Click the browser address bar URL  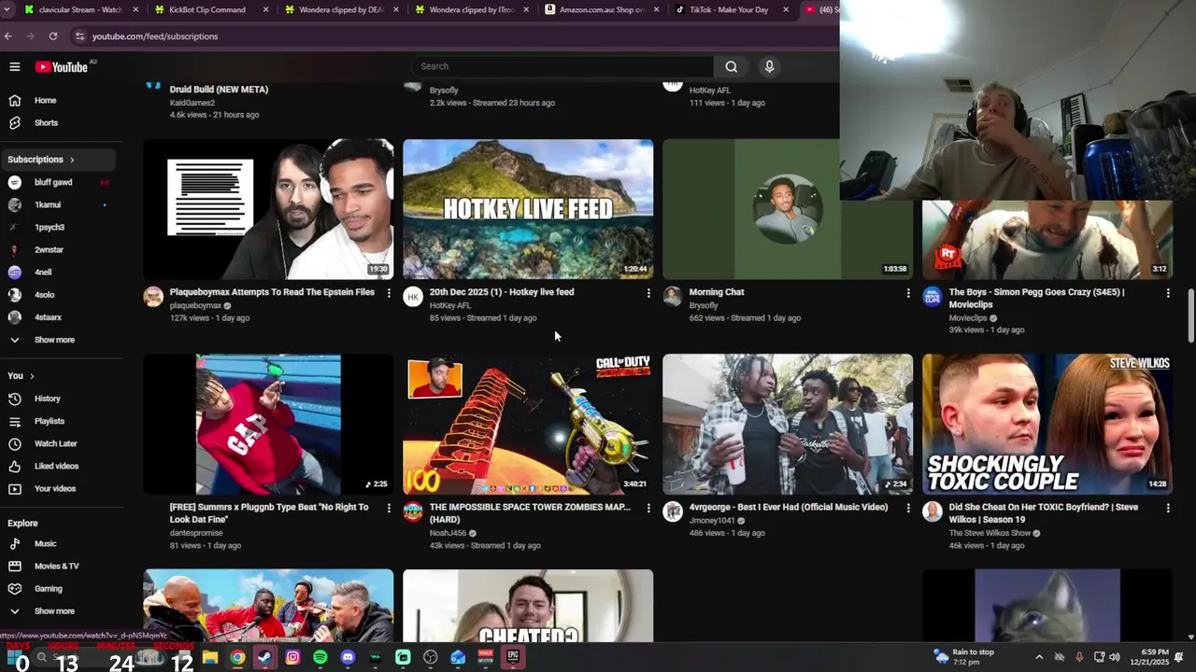coord(155,36)
